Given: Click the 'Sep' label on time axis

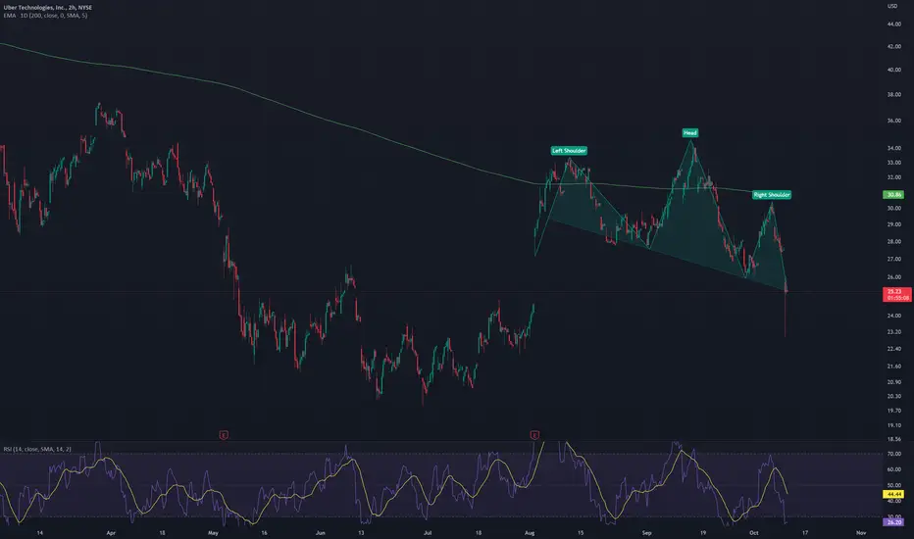Looking at the screenshot, I should point(646,532).
